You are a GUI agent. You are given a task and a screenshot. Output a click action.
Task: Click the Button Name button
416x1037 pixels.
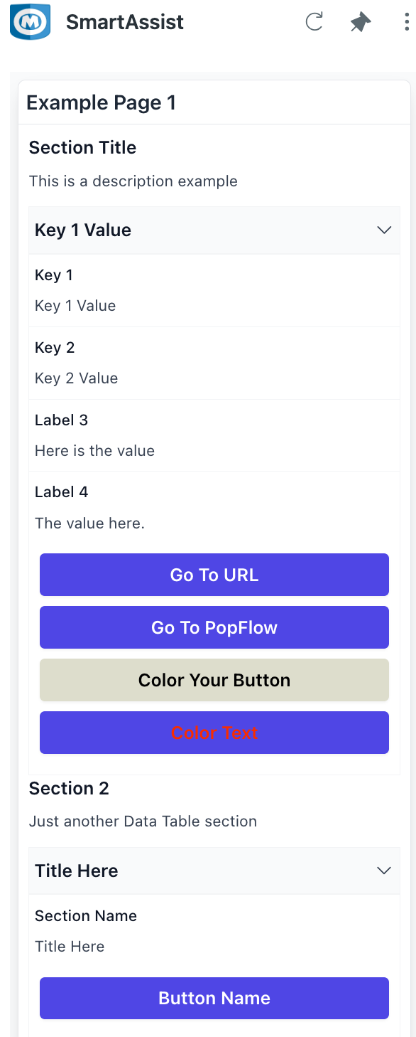(x=214, y=998)
